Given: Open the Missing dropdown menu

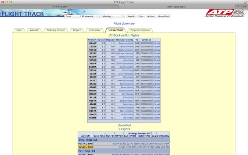Looking at the screenshot, I should click(113, 16).
